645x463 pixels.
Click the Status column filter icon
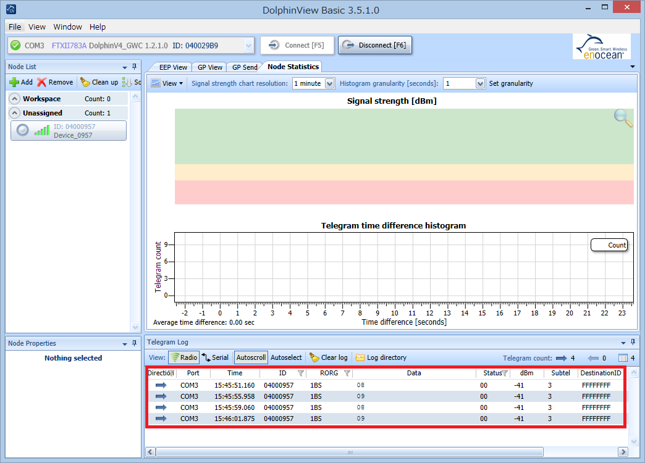click(x=505, y=373)
